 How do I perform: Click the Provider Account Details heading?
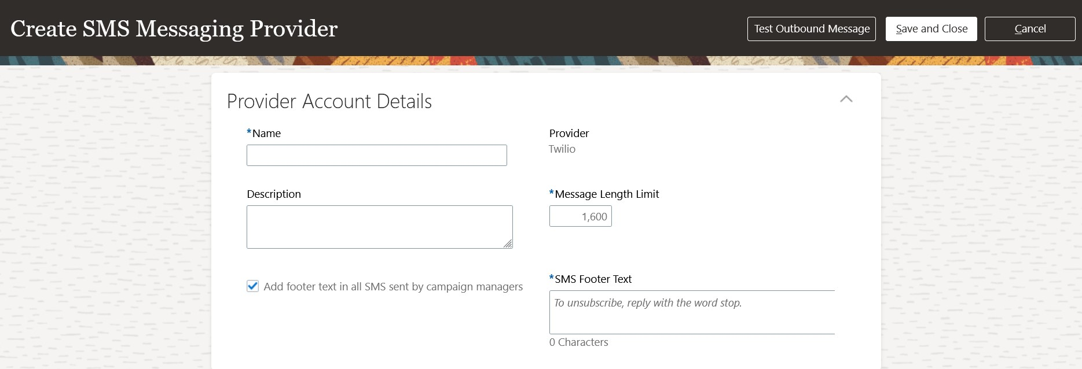329,102
